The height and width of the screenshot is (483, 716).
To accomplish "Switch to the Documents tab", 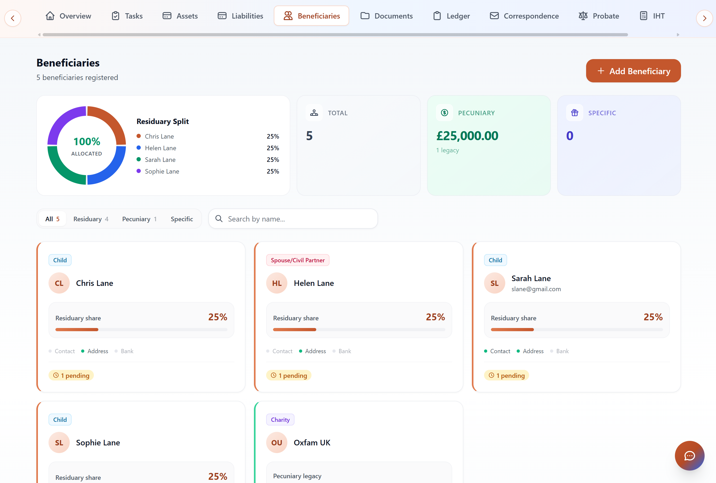I will 386,16.
